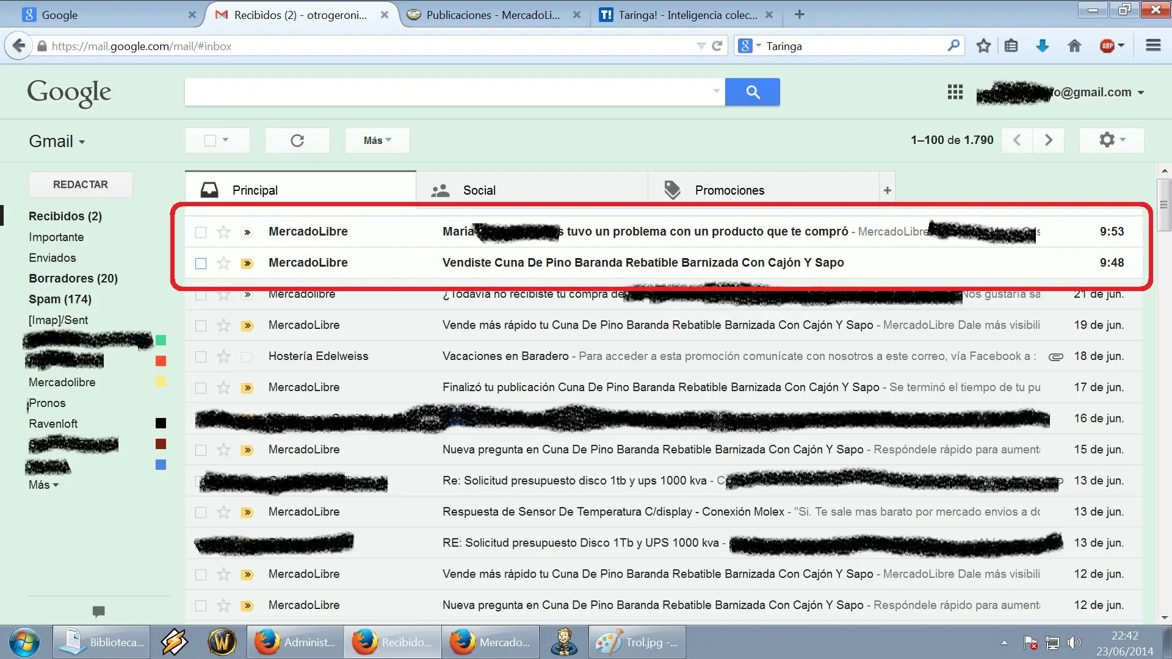Tick checkbox of 9:53 MercadoLibre email
This screenshot has width=1172, height=659.
[x=201, y=232]
